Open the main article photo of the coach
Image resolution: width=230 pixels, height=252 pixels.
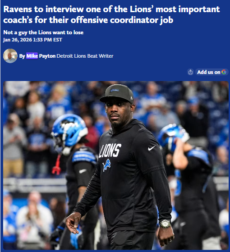point(116,165)
